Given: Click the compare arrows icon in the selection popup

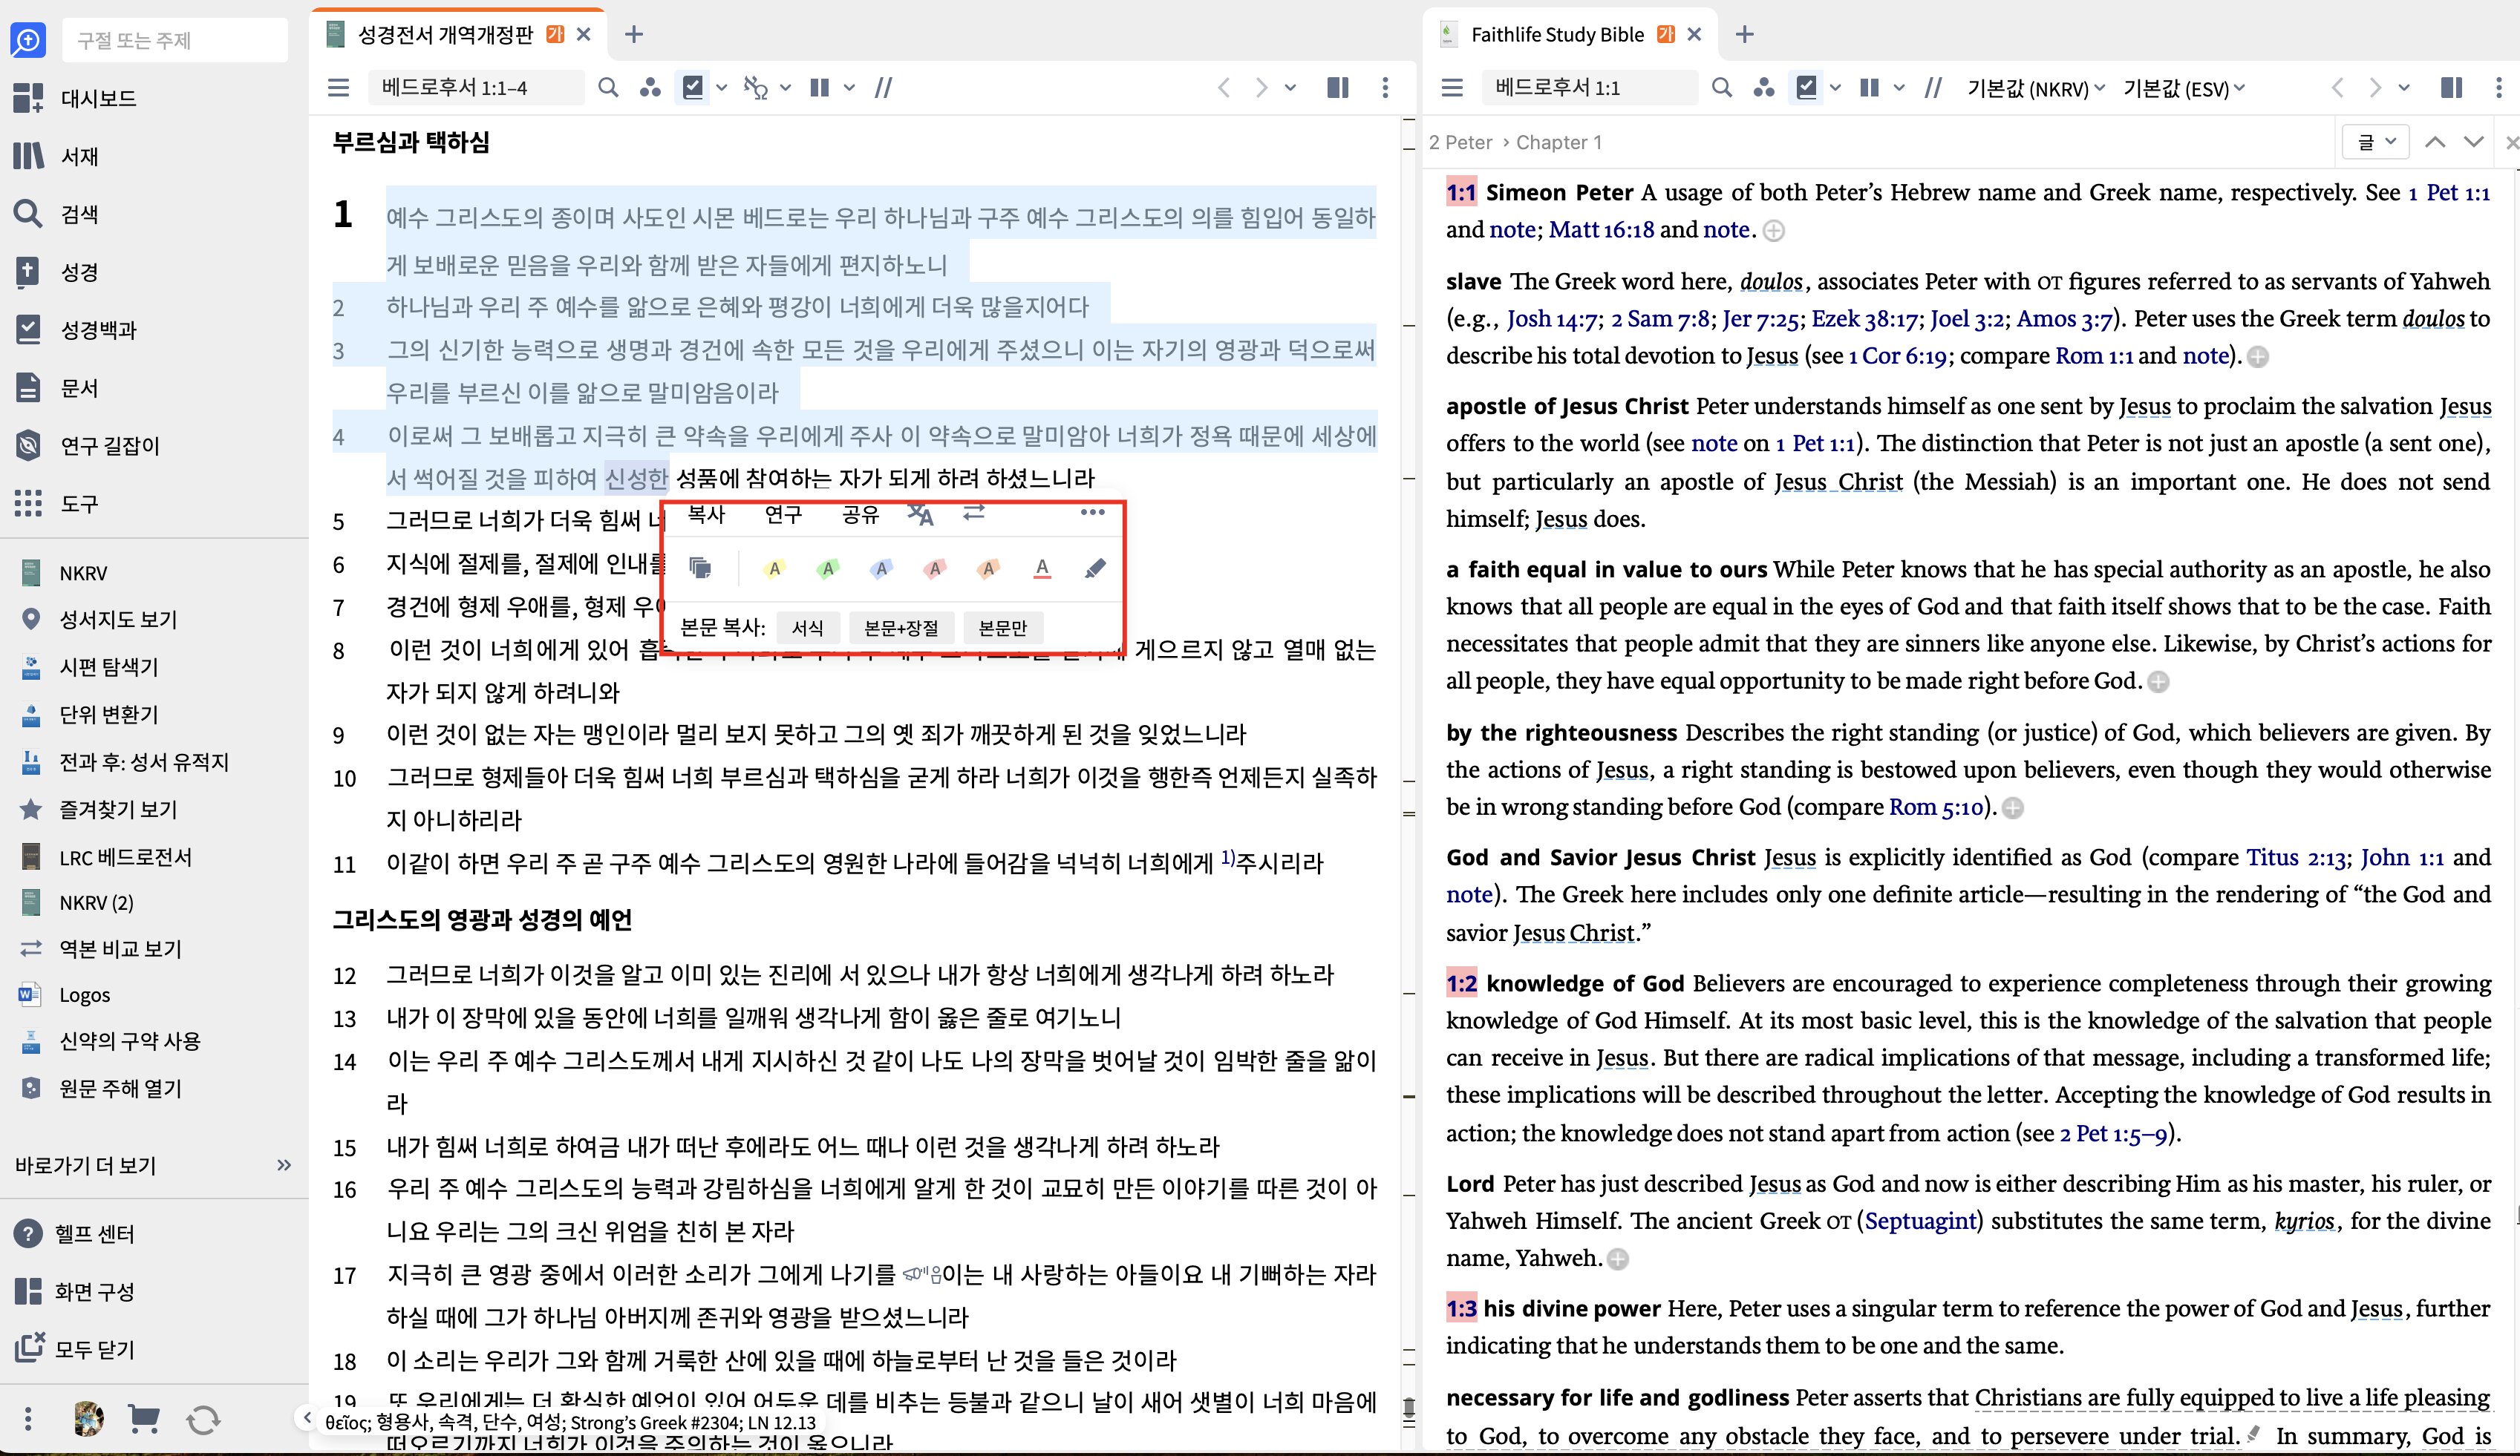Looking at the screenshot, I should pyautogui.click(x=974, y=513).
